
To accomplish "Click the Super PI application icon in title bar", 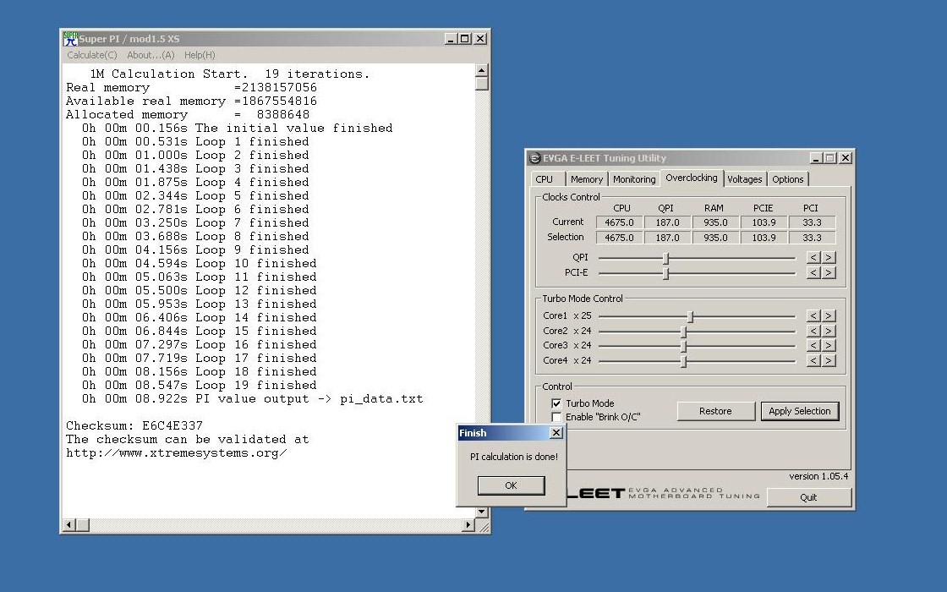I will tap(71, 39).
